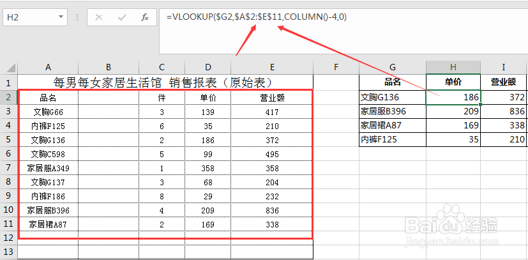Select row 5 header

coord(8,140)
